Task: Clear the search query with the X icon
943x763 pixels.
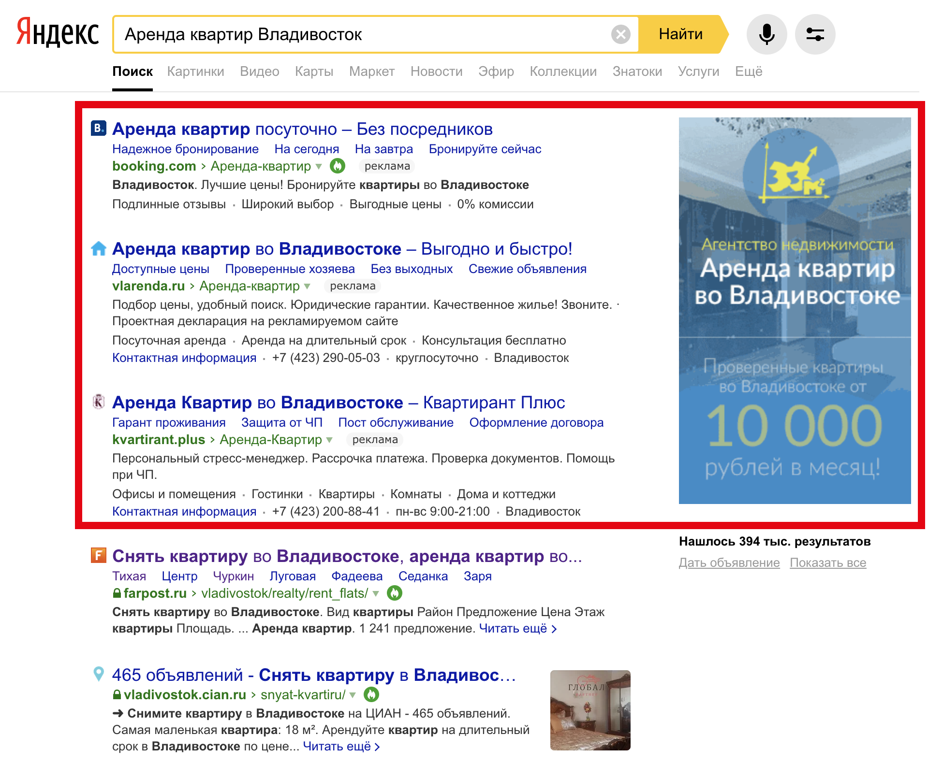Action: click(621, 34)
